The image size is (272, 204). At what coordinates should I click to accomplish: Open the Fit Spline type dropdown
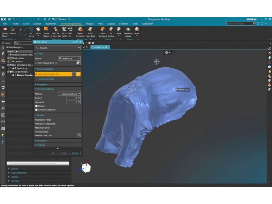point(57,48)
